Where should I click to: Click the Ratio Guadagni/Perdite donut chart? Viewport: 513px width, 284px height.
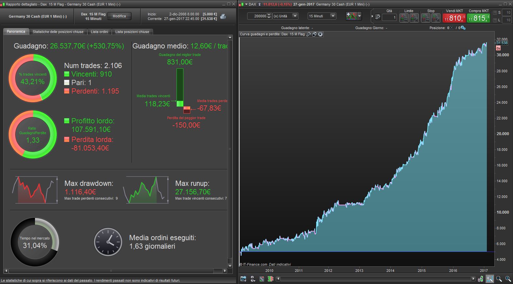tap(33, 134)
